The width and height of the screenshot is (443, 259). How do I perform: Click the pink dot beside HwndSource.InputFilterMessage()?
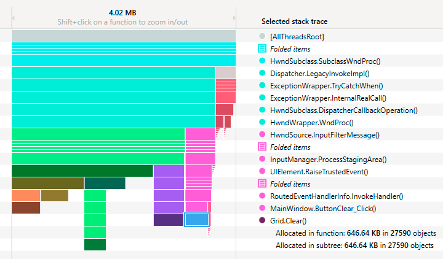pos(262,135)
